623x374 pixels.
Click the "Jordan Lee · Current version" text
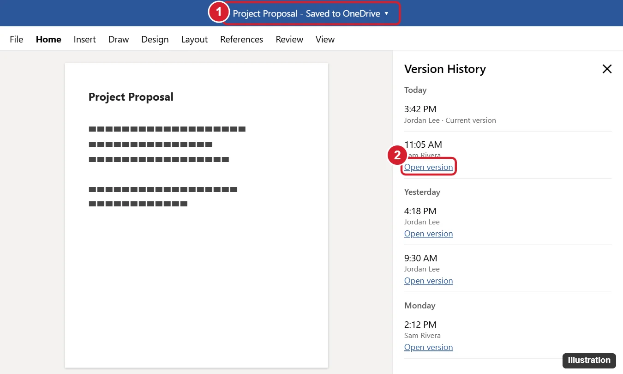click(x=450, y=121)
